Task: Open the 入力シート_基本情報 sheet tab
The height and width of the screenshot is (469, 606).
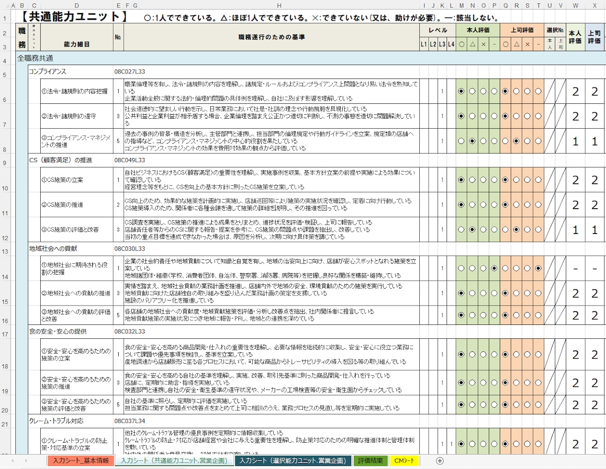Action: (x=81, y=461)
